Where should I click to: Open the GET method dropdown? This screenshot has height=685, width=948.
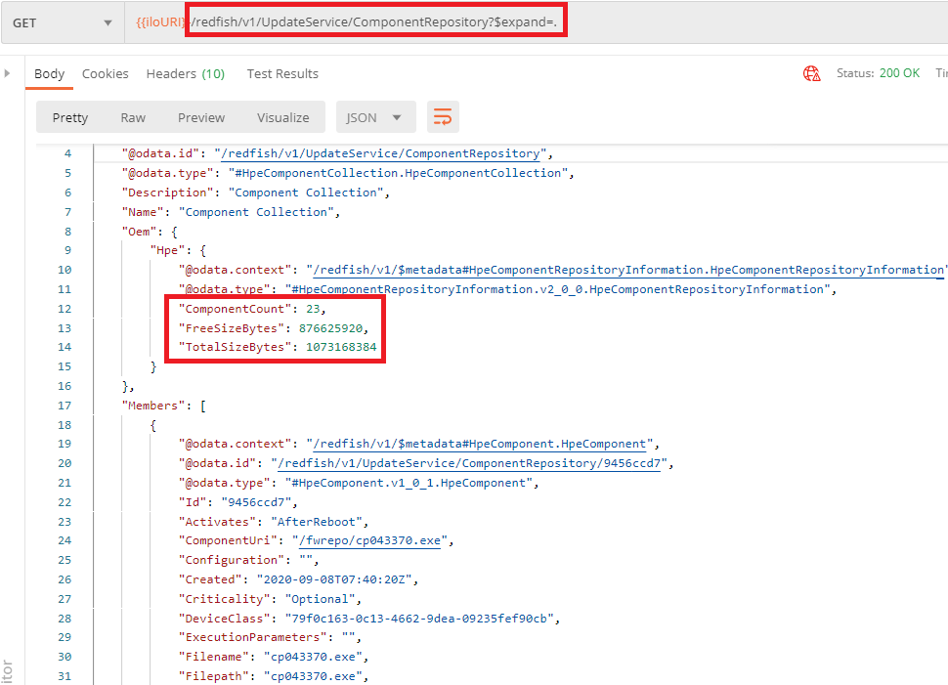[x=63, y=22]
